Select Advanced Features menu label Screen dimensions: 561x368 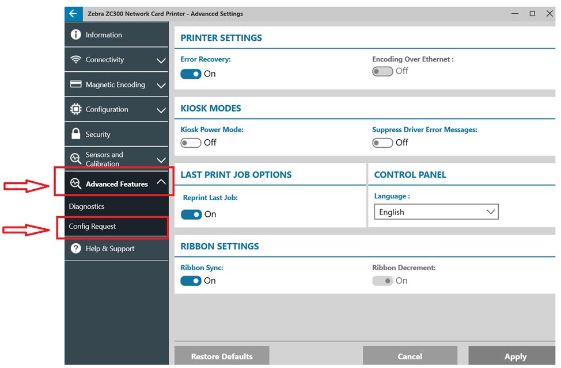point(117,184)
